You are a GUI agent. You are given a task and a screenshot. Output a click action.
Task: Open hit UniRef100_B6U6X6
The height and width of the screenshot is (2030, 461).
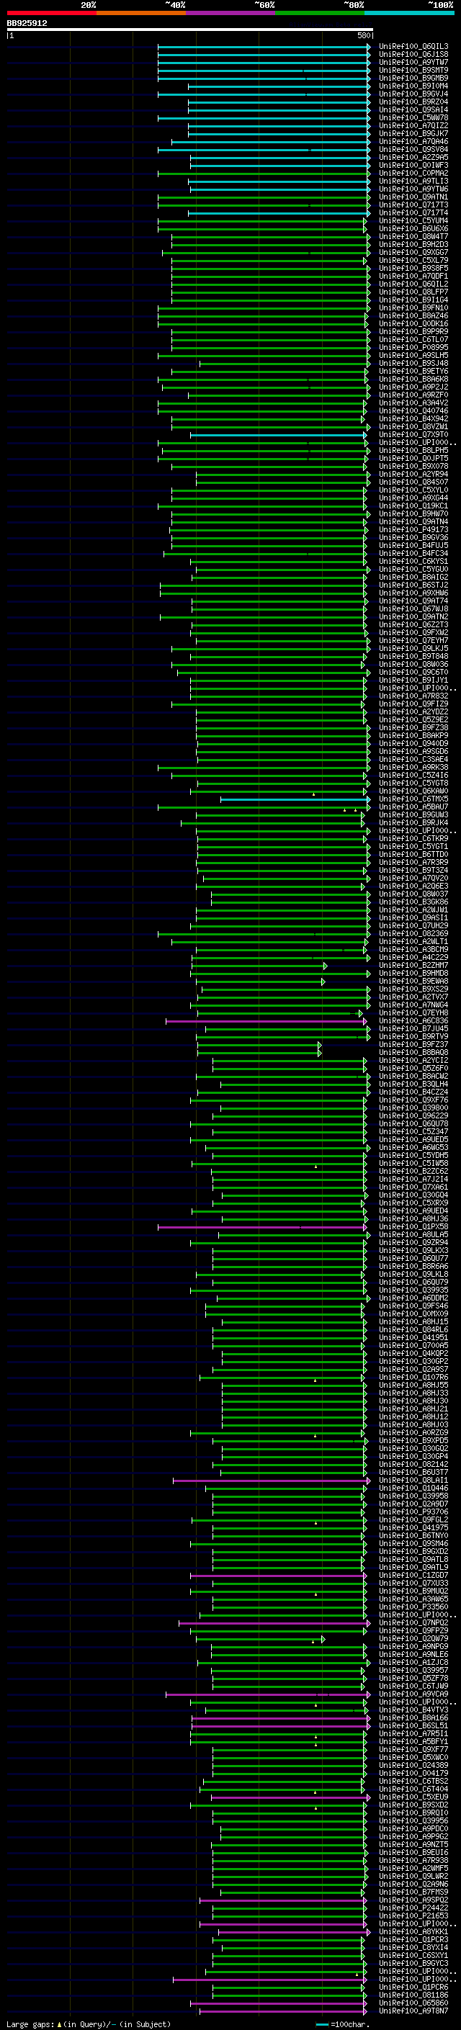point(413,228)
